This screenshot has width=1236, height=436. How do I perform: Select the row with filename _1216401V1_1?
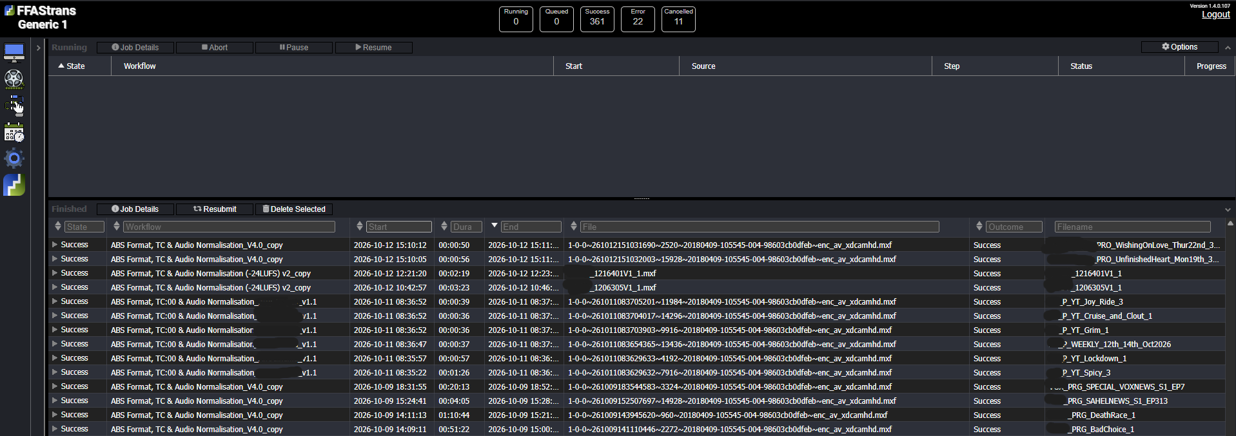[637, 273]
